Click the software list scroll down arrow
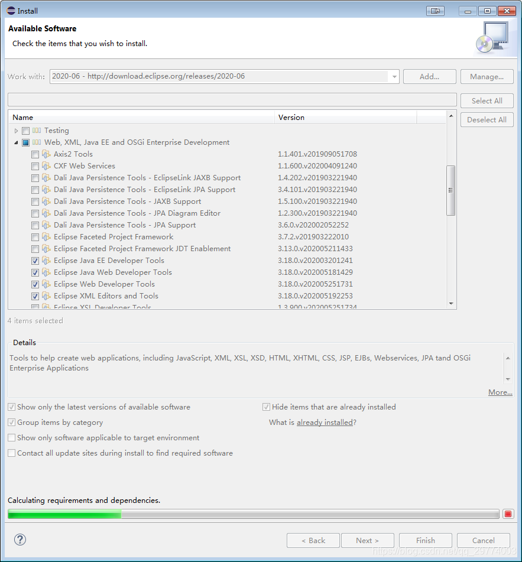Viewport: 522px width, 562px height. (451, 304)
